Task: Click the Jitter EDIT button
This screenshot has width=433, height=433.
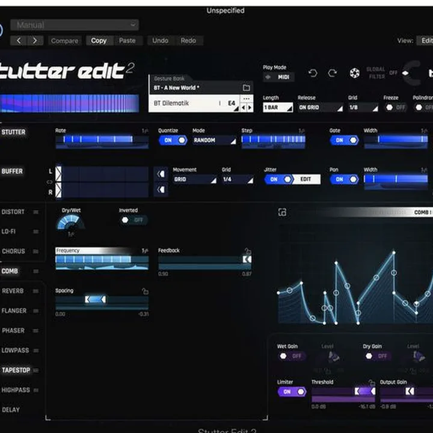Action: pos(306,179)
